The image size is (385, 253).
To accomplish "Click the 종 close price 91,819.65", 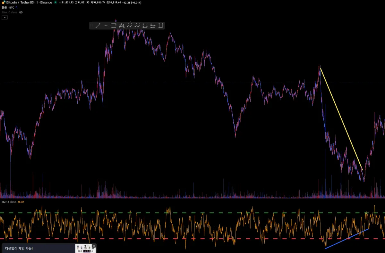I will (x=114, y=2).
